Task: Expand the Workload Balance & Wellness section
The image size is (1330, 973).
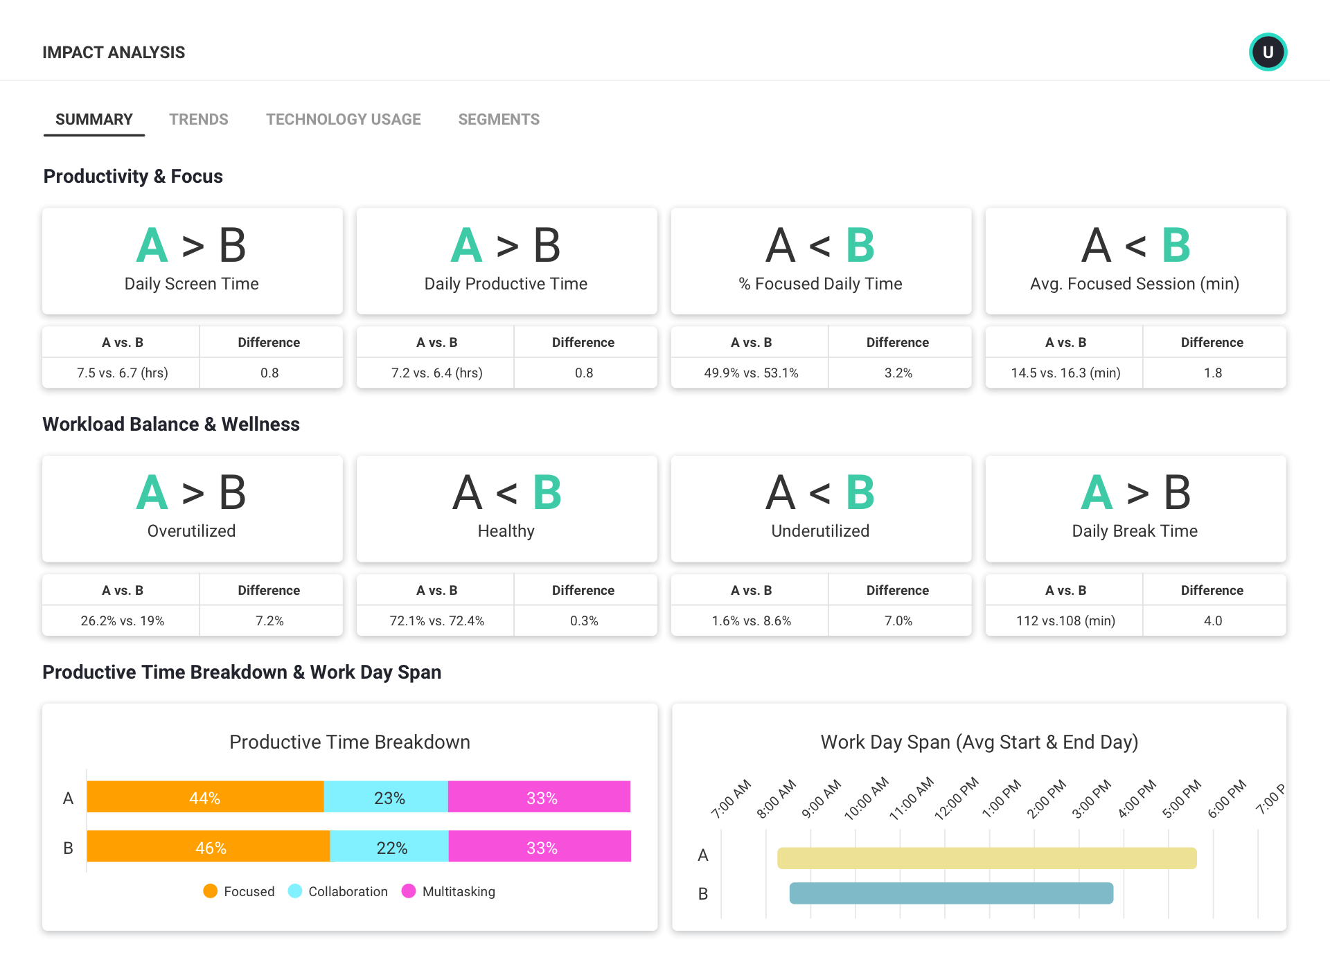Action: (171, 424)
